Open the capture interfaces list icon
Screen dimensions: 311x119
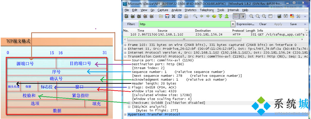point(127,16)
